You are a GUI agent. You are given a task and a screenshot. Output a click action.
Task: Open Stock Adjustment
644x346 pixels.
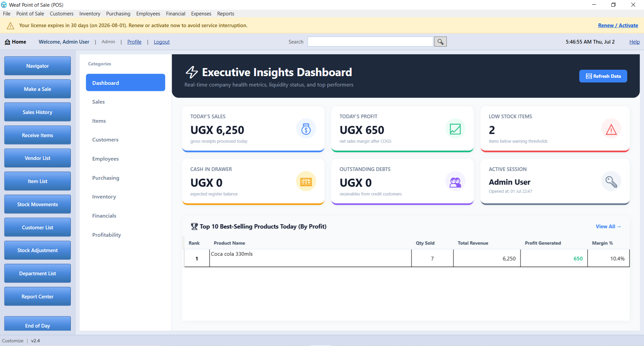tap(38, 250)
